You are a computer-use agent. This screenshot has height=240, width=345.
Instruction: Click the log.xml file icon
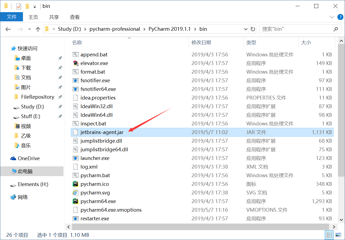click(x=75, y=167)
